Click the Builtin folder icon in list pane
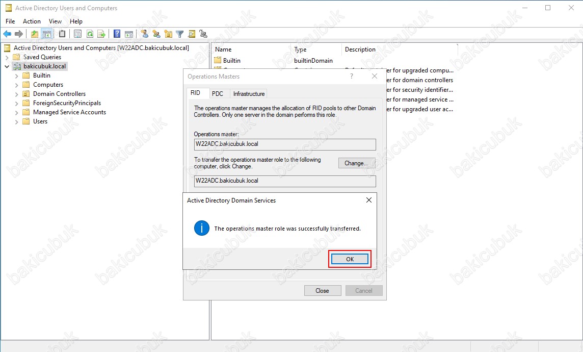This screenshot has width=583, height=352. pos(218,60)
